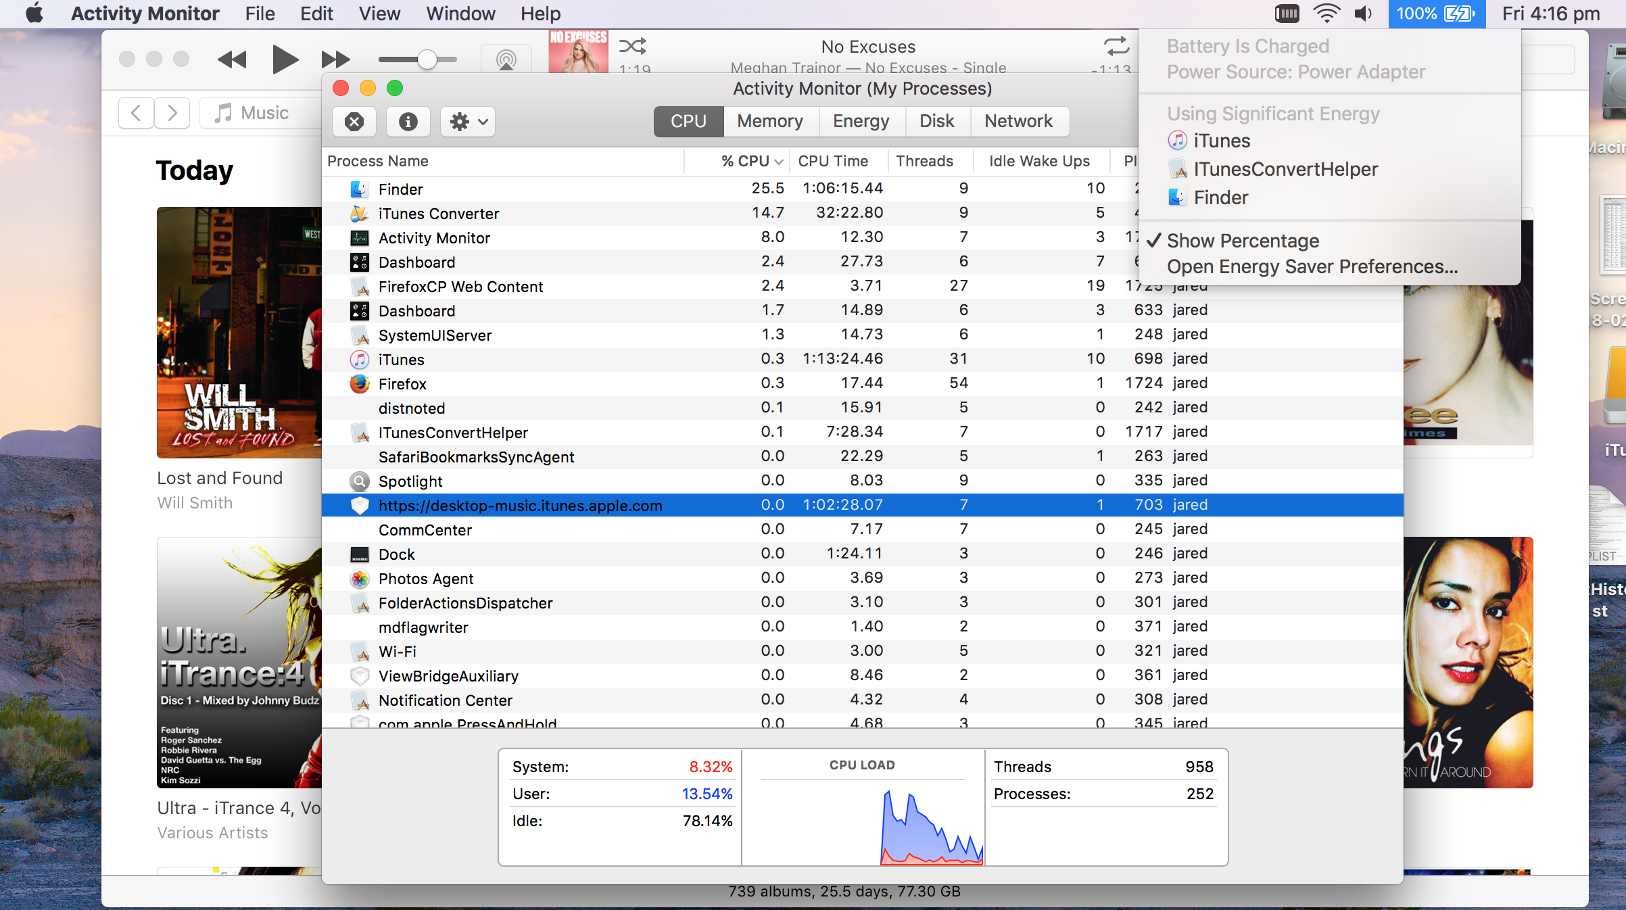
Task: Select the desktop-music.itunes.apple.com process row
Action: pyautogui.click(x=862, y=506)
